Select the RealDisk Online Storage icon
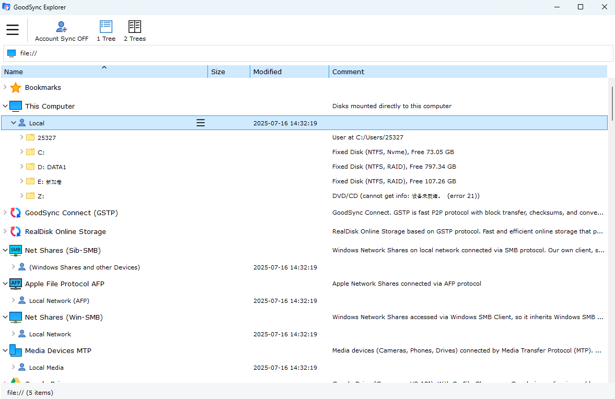This screenshot has width=615, height=399. coord(16,232)
